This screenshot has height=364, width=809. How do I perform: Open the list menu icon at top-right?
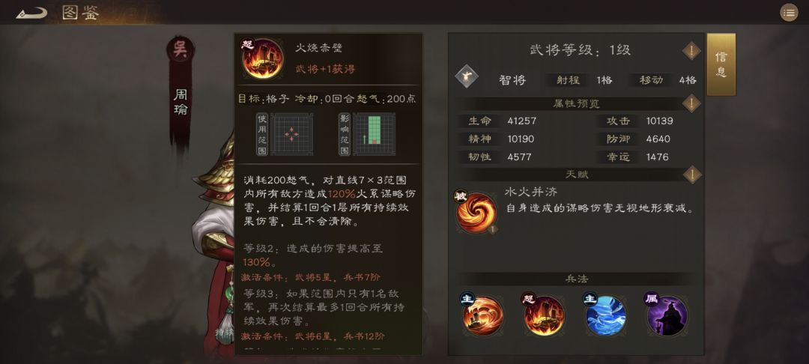point(789,13)
